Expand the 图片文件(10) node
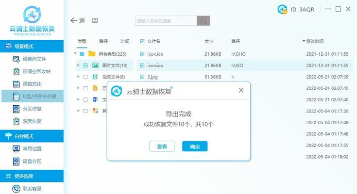 pyautogui.click(x=79, y=65)
